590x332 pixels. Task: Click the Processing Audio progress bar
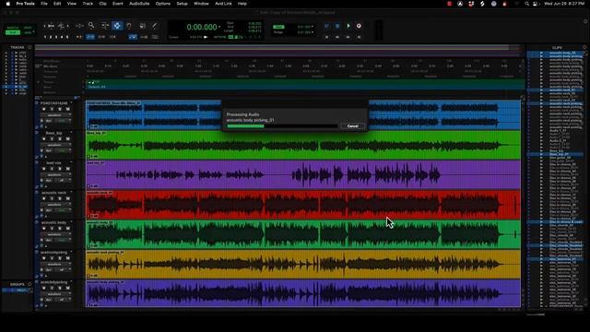[x=282, y=126]
